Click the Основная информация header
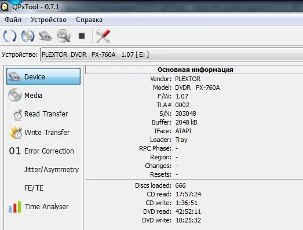 [195, 70]
